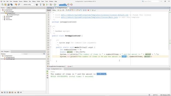This screenshot has width=171, height=96.
Task: Click the Uncomment icon at editor toolbar end
Action: click(95, 10)
